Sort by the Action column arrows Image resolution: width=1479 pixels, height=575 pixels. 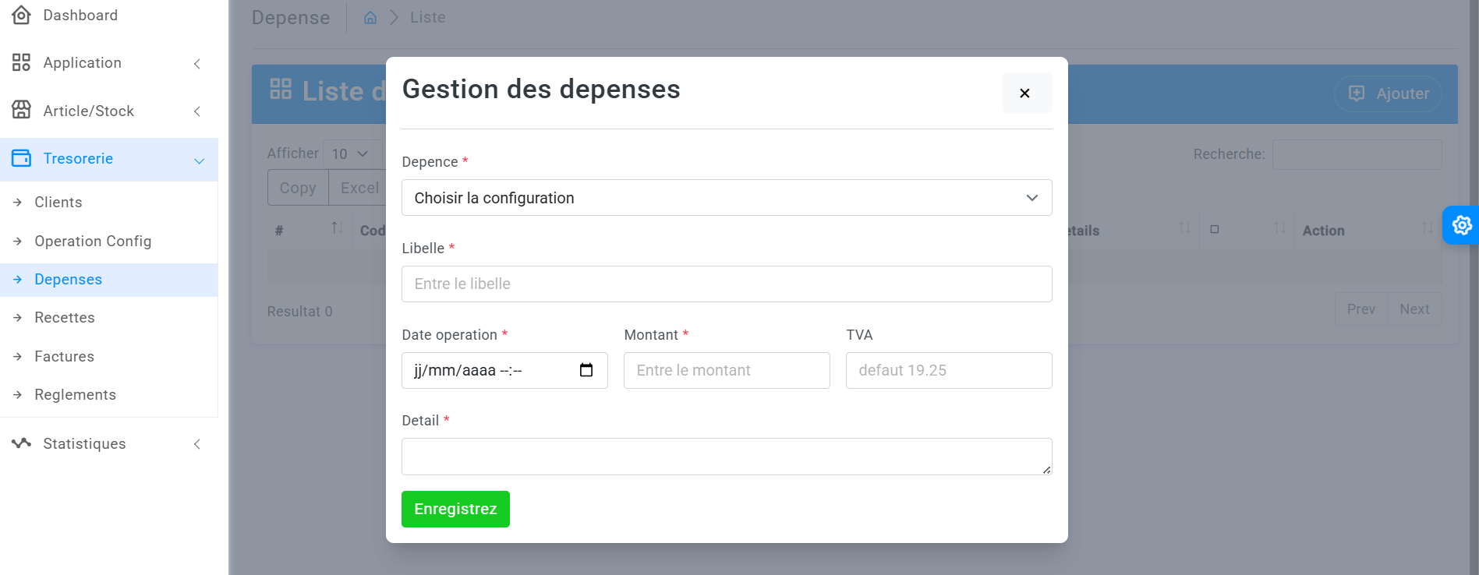(x=1427, y=228)
